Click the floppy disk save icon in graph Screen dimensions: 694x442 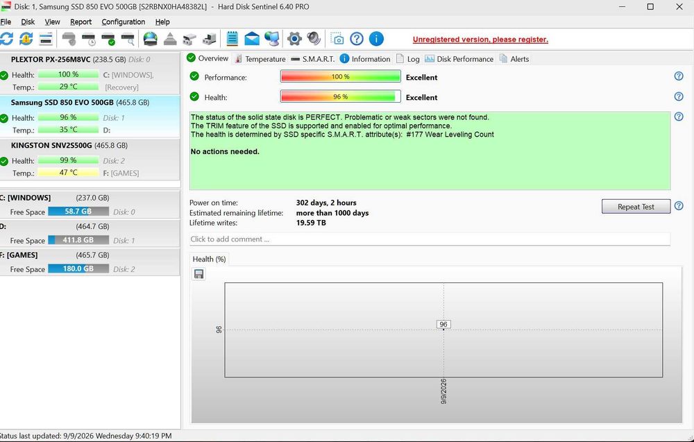[199, 274]
